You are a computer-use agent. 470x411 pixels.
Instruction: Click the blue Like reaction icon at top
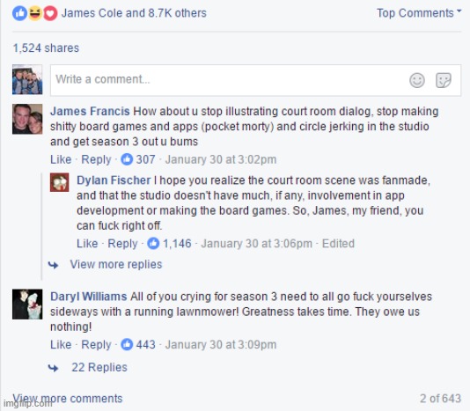[x=19, y=13]
